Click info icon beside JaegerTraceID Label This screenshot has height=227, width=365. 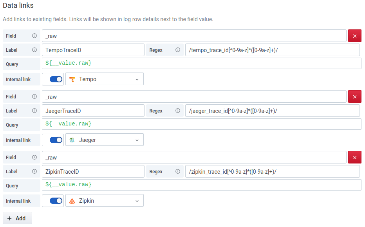pos(34,111)
